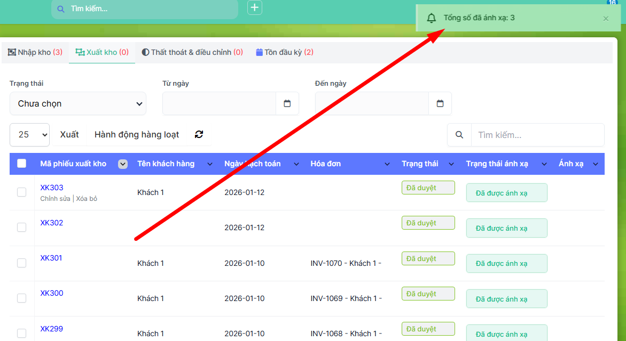Open the Trạng thái dropdown showing Chưa chọn
The height and width of the screenshot is (341, 626).
(x=78, y=103)
